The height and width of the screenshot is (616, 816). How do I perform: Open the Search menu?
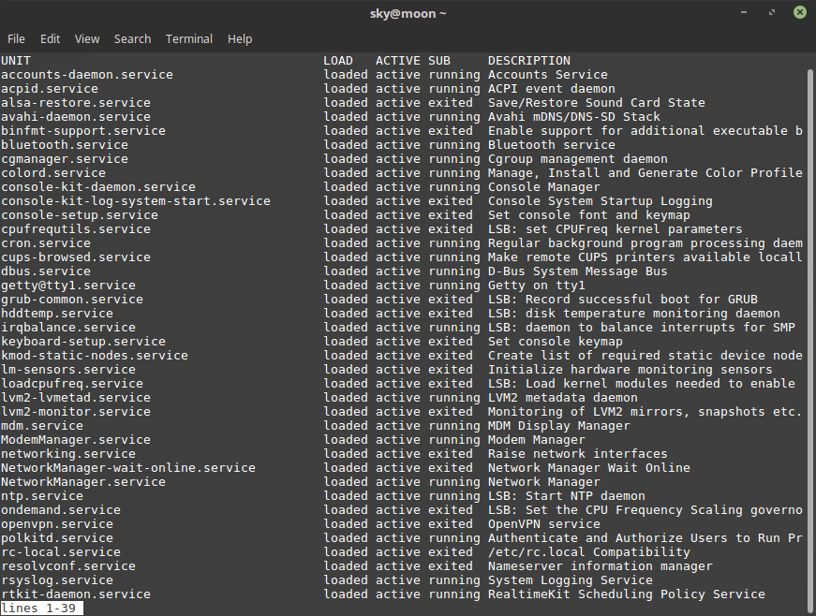tap(132, 38)
